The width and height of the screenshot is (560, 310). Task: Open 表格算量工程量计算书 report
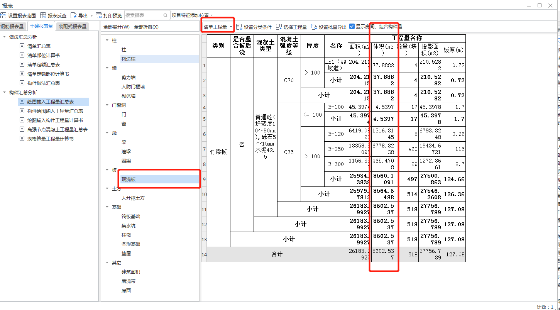[x=51, y=139]
